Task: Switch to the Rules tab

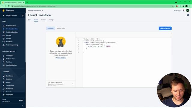Action: tap(36, 20)
